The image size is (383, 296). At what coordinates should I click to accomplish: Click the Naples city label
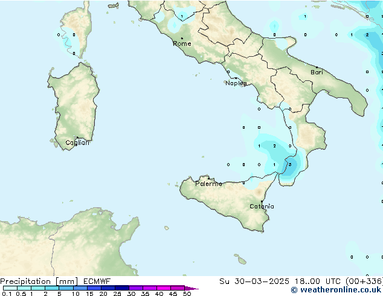[236, 83]
